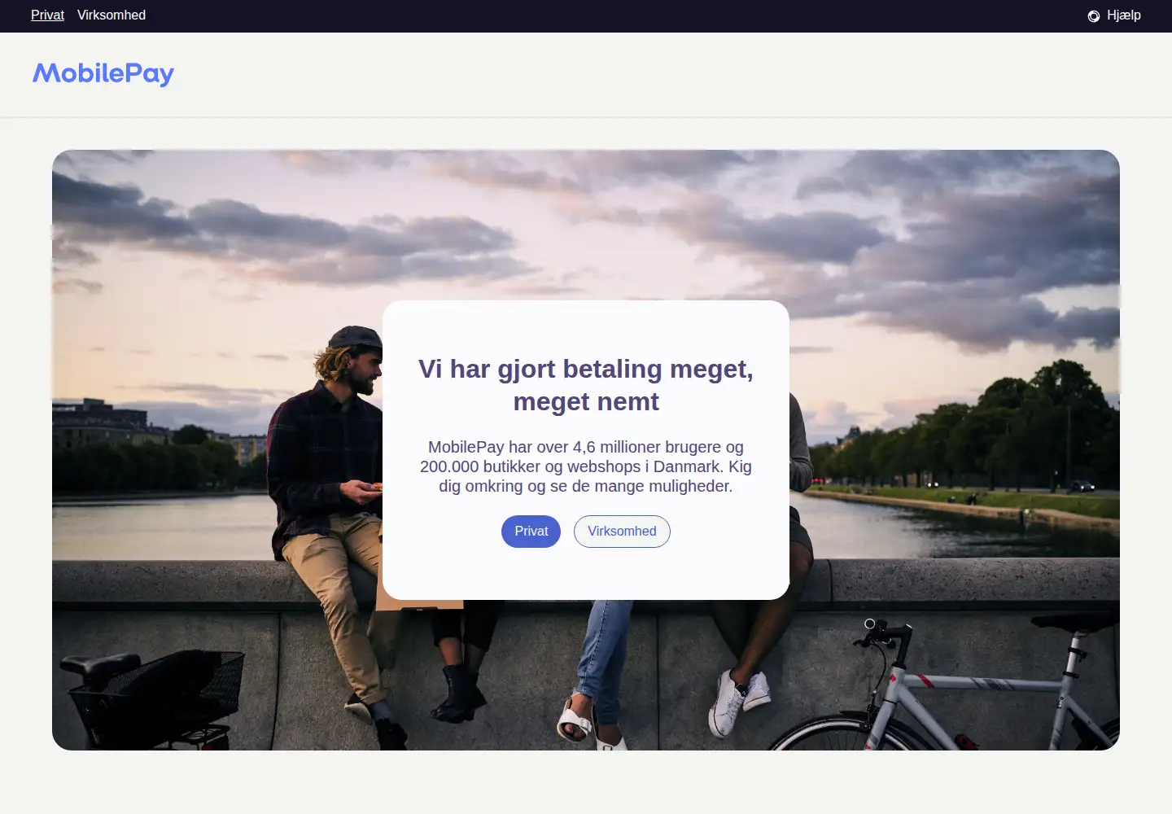
Task: Click the heading 'Vi har gjort betaling meget, meget nemt'
Action: pyautogui.click(x=586, y=385)
